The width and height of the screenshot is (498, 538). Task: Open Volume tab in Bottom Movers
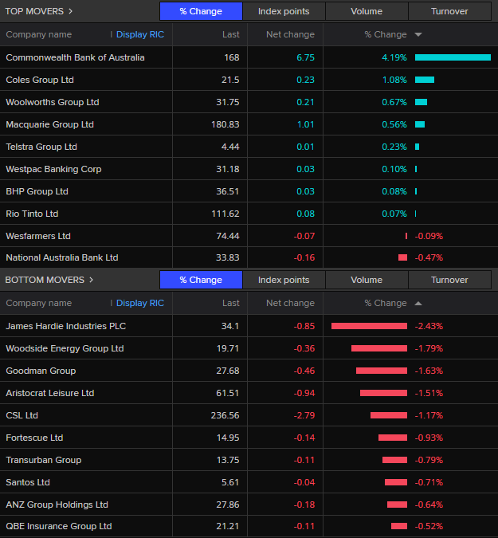[x=367, y=280]
